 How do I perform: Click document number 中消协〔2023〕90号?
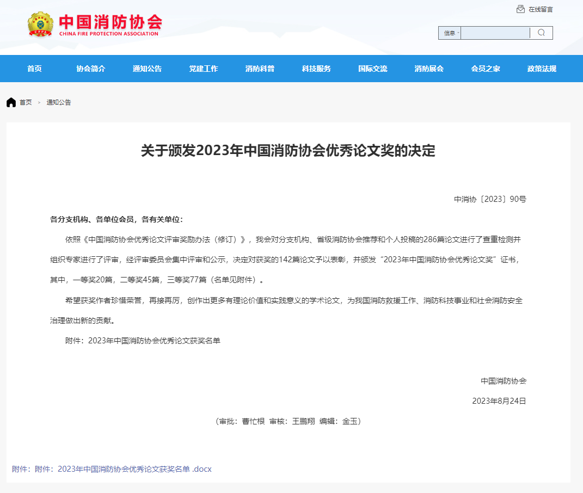[x=490, y=199]
